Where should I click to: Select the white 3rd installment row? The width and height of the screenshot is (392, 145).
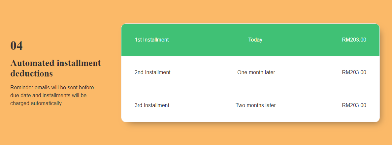250,105
